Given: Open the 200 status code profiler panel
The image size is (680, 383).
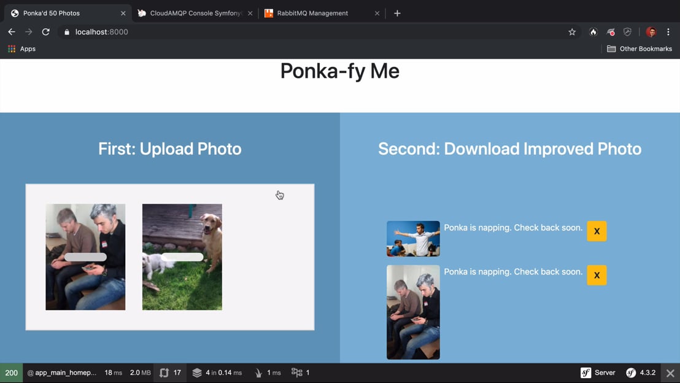Looking at the screenshot, I should [12, 373].
